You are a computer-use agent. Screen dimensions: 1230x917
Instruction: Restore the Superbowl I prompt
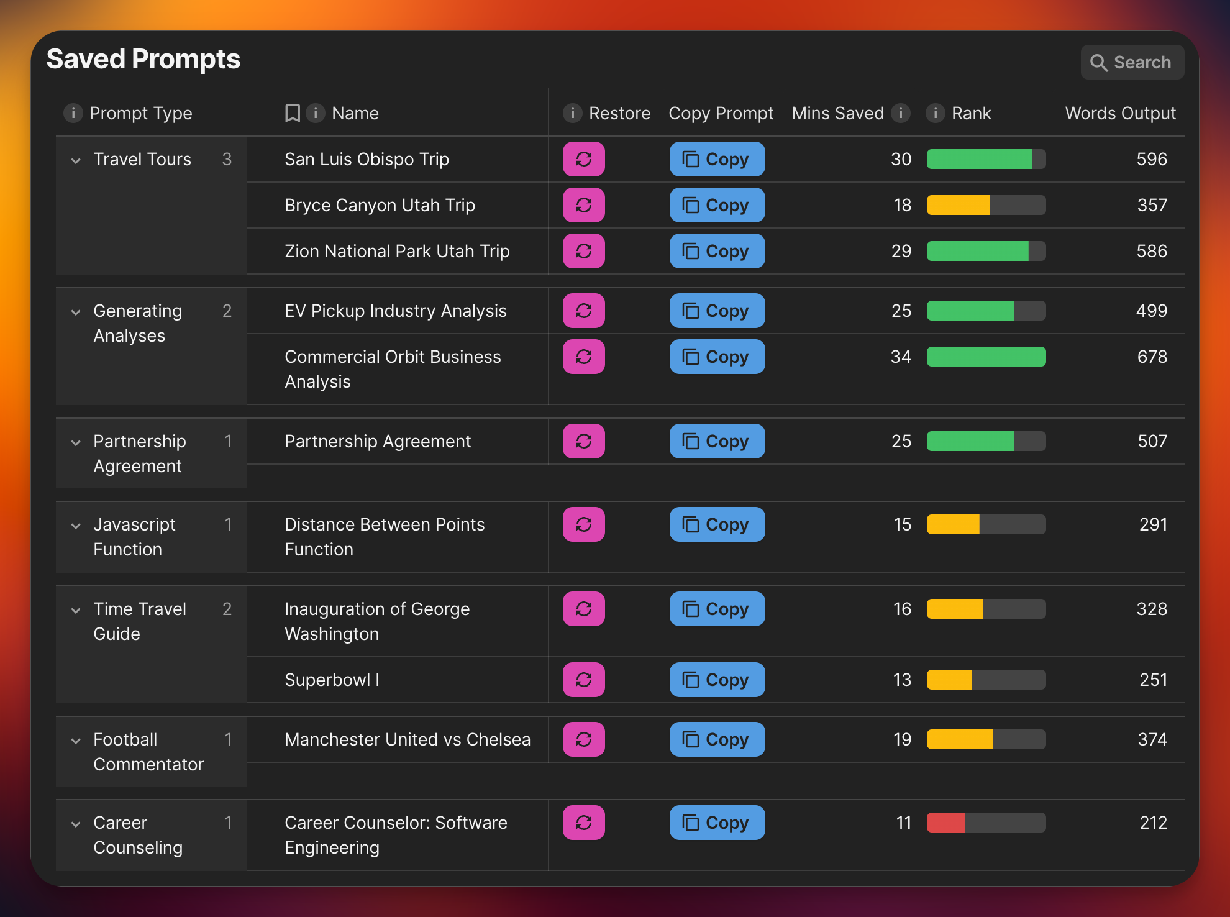pyautogui.click(x=583, y=680)
